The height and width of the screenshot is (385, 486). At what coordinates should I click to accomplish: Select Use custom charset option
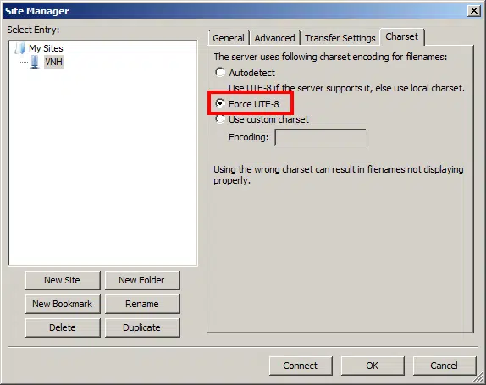(220, 119)
